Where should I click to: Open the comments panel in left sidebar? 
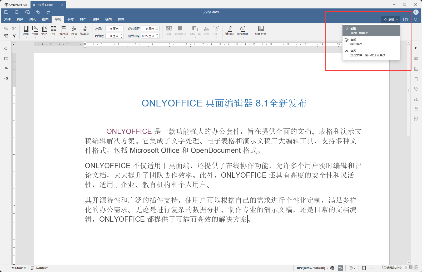(x=6, y=59)
